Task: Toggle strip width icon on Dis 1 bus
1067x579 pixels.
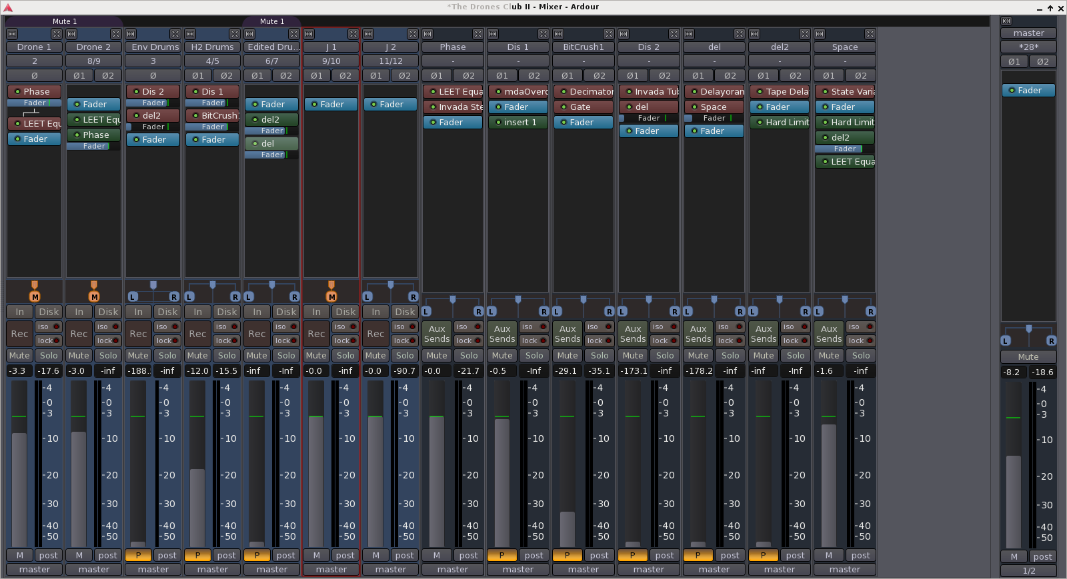Action: tap(493, 34)
